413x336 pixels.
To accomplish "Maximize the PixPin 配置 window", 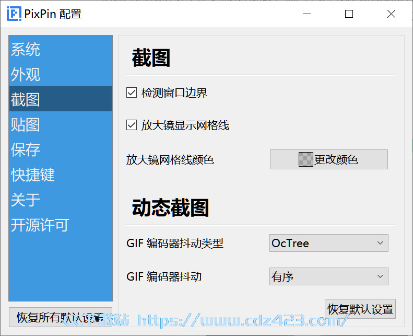I will coord(349,14).
